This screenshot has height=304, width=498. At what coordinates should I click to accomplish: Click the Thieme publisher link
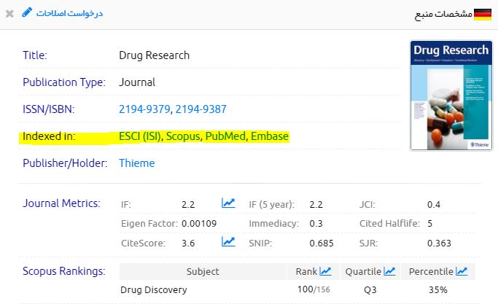click(x=137, y=163)
